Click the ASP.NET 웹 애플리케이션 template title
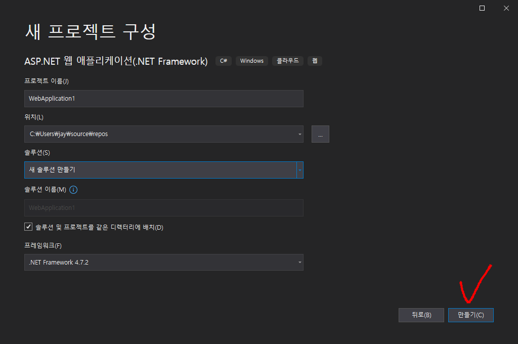The image size is (518, 344). pyautogui.click(x=116, y=61)
